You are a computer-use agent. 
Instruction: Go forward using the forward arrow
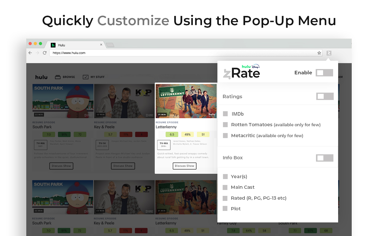click(x=37, y=53)
